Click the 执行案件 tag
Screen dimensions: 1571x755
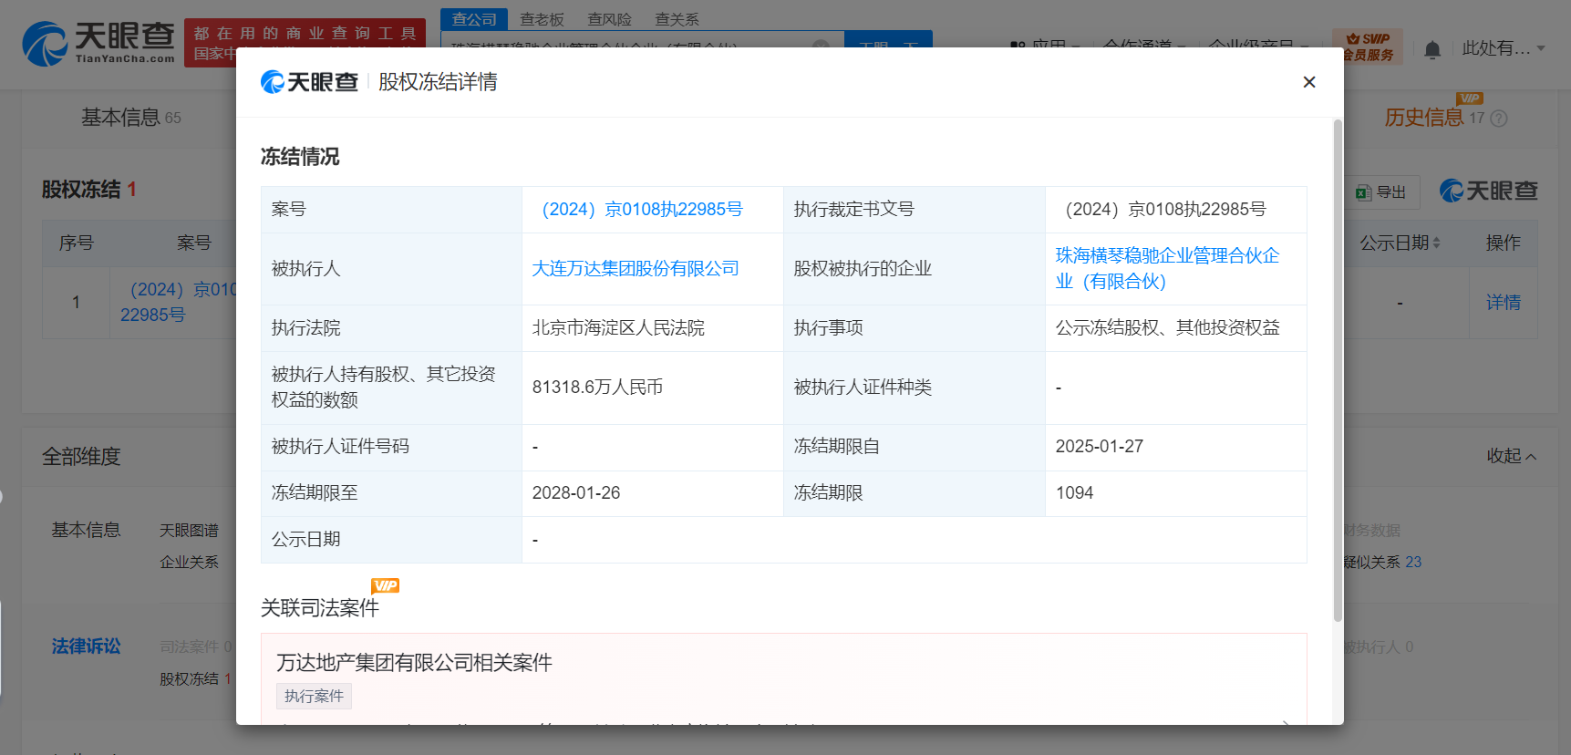314,697
